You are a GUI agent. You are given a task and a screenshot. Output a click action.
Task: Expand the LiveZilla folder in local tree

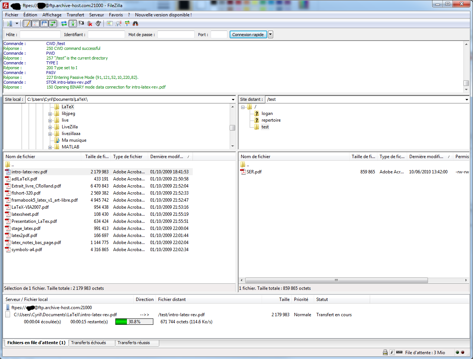(50, 127)
